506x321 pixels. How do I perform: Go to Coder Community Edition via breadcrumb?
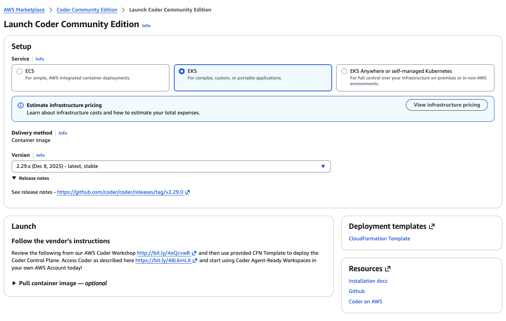pos(87,9)
